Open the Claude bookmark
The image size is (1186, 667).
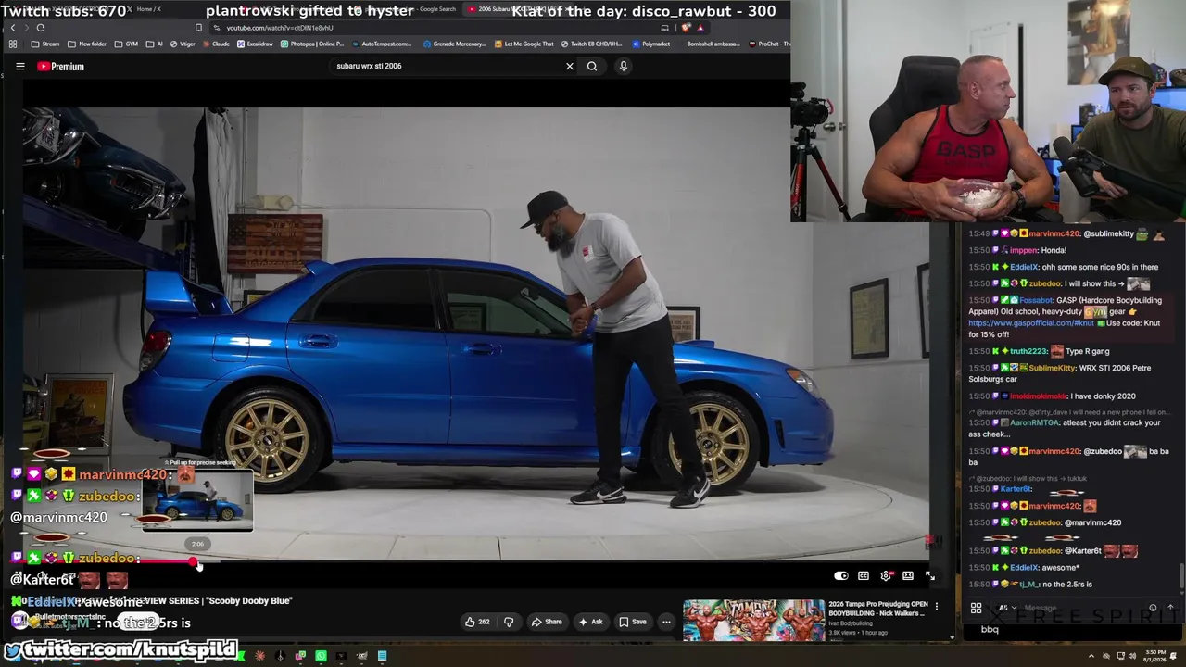coord(216,44)
